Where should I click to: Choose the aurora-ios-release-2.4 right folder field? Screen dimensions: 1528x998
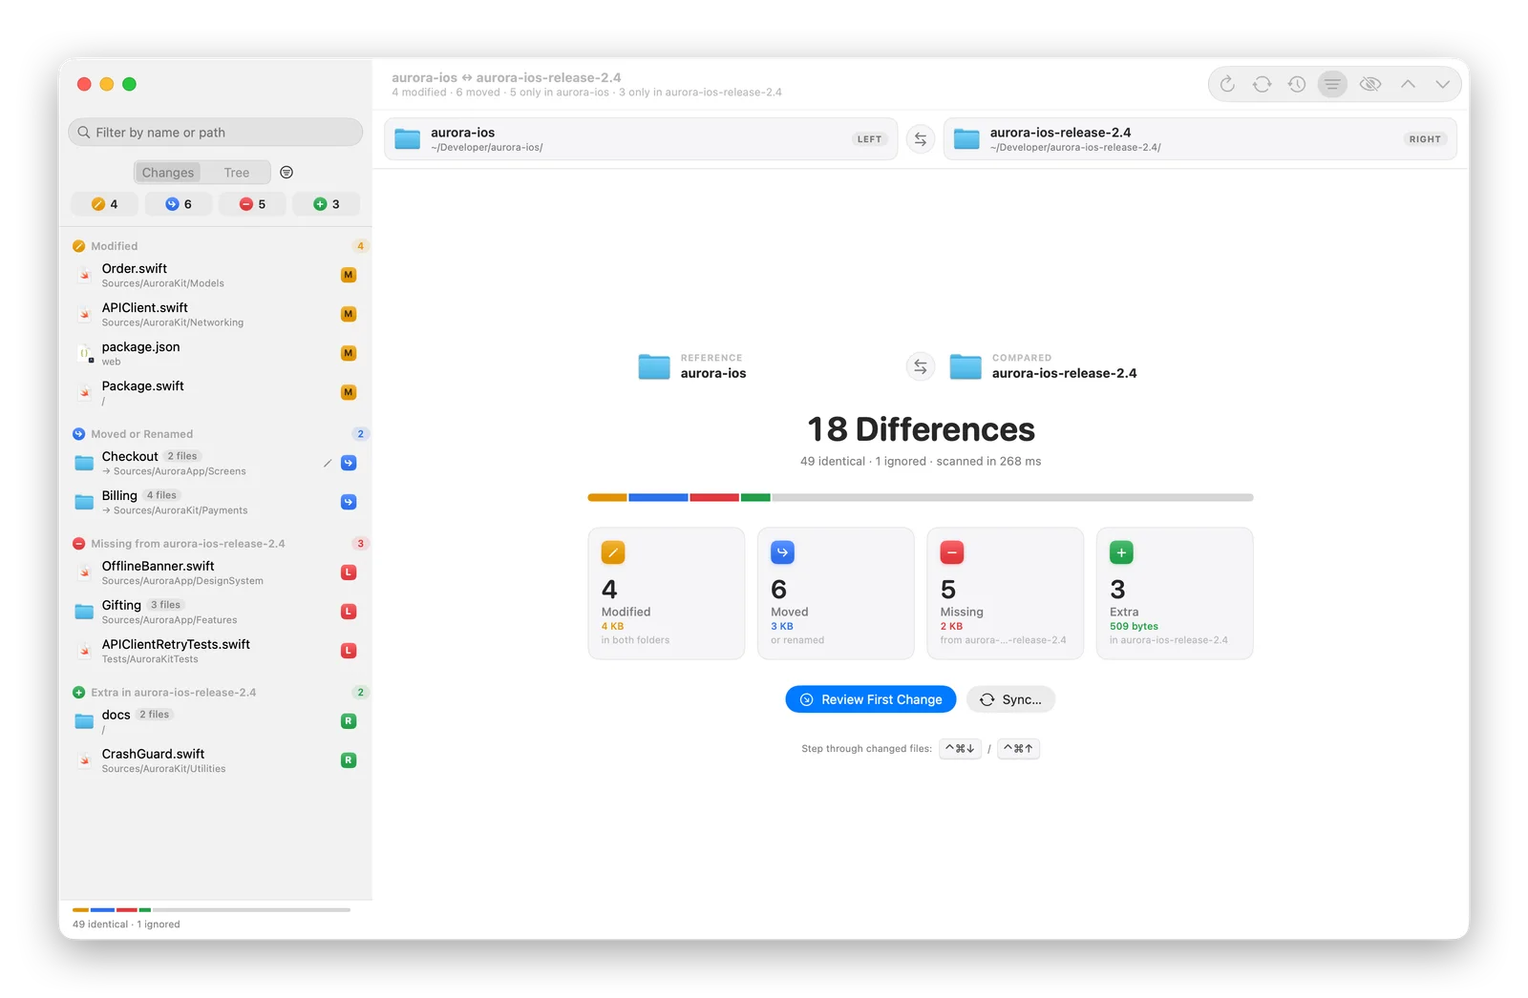click(1199, 139)
